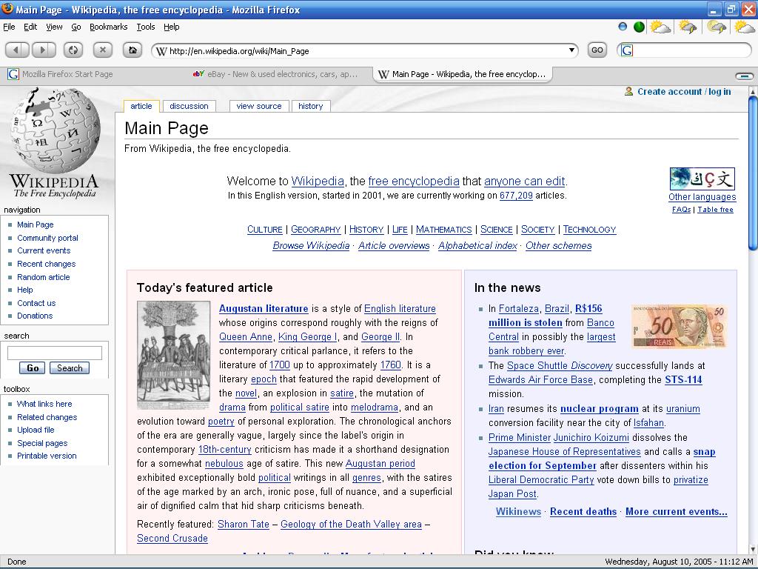Click the Wikipedia sidebar search input
The width and height of the screenshot is (758, 569).
pyautogui.click(x=55, y=353)
